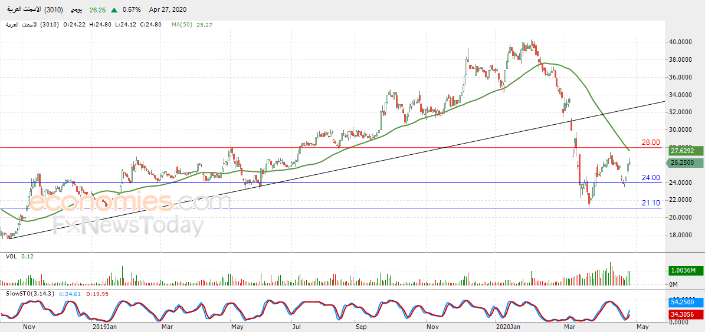Click the Apr 27, 2020 date in header
The width and height of the screenshot is (705, 332).
pyautogui.click(x=167, y=10)
